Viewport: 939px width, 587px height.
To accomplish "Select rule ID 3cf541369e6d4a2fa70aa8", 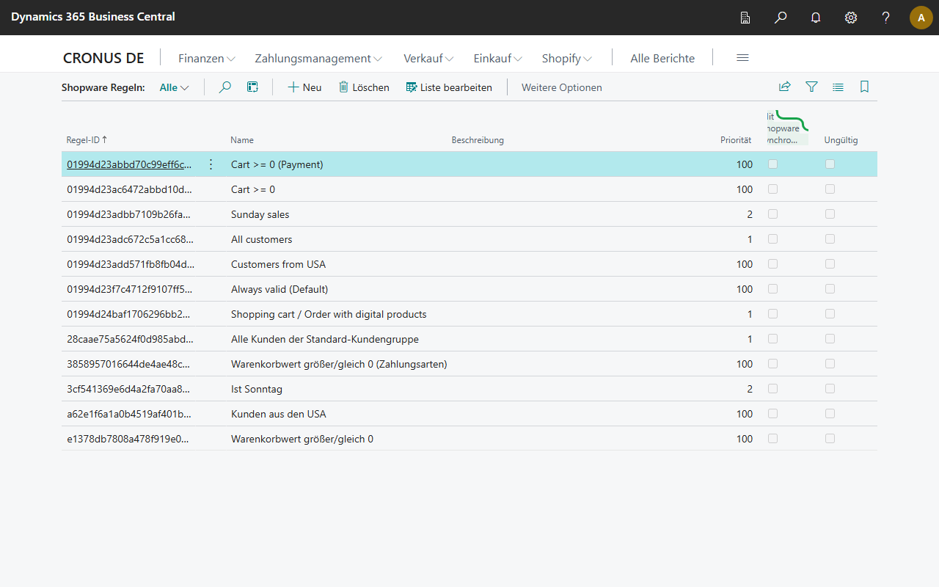I will tap(128, 389).
